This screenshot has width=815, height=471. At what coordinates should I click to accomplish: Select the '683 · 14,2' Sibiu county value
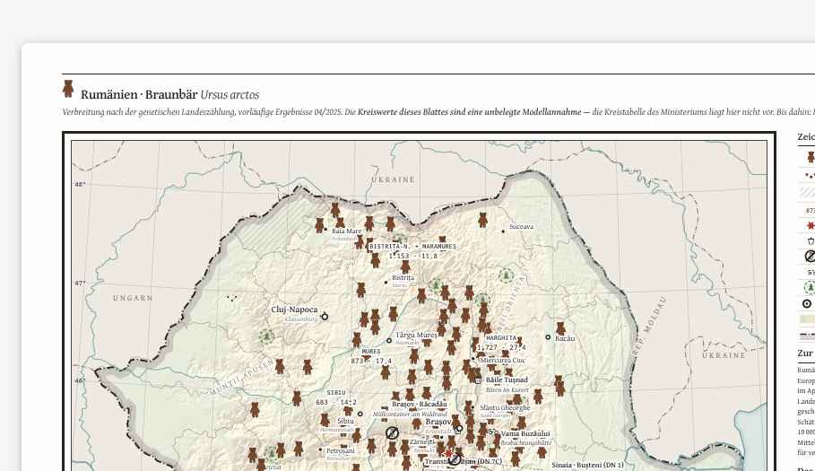[336, 403]
